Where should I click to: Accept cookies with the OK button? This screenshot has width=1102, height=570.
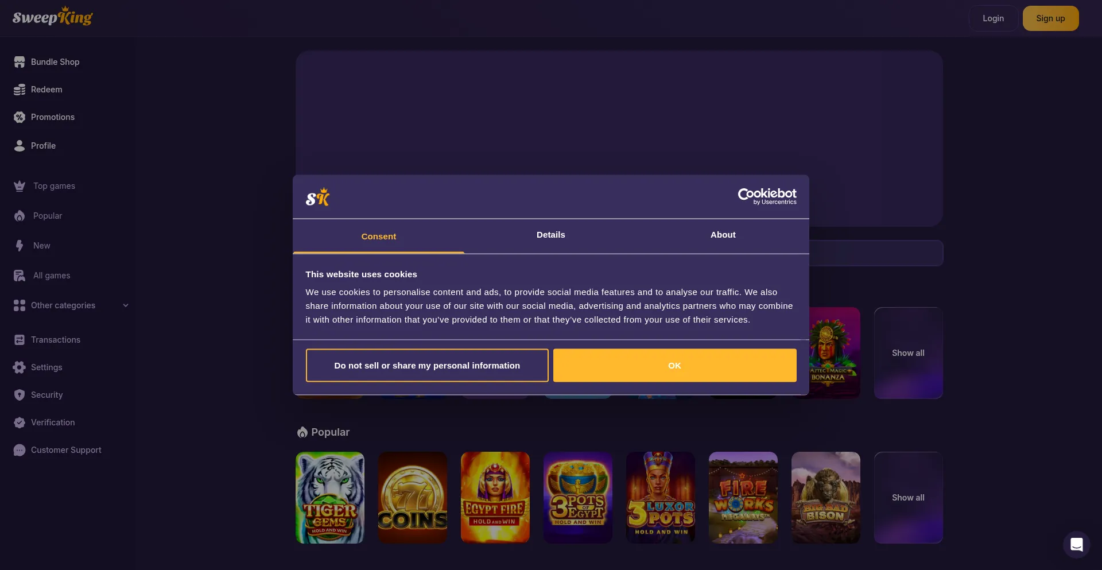(675, 365)
